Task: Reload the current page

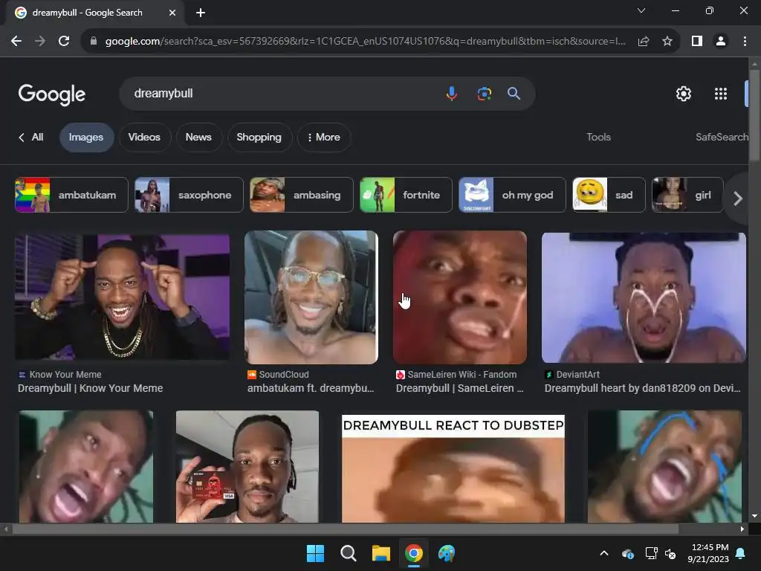Action: (64, 42)
